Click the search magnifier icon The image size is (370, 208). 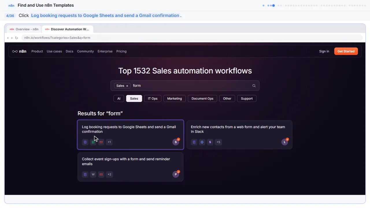254,86
